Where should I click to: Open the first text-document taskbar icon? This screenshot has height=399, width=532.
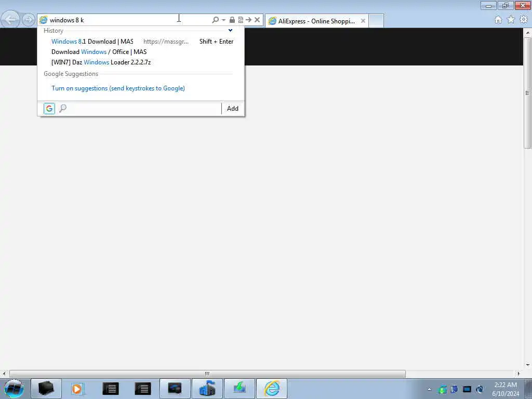(111, 389)
